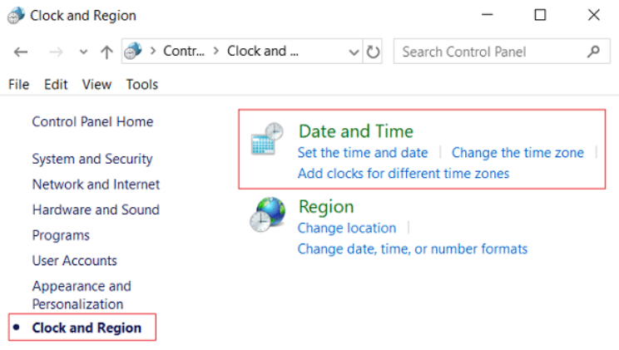Expand the breadcrumb chevron after Control Panel
The image size is (619, 350).
pos(218,52)
